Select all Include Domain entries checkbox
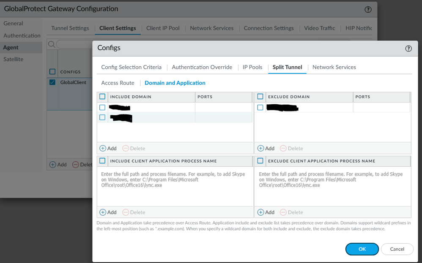This screenshot has width=422, height=263. coord(102,97)
